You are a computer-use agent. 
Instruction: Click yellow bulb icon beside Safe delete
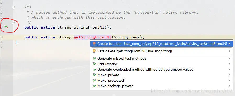[94, 51]
